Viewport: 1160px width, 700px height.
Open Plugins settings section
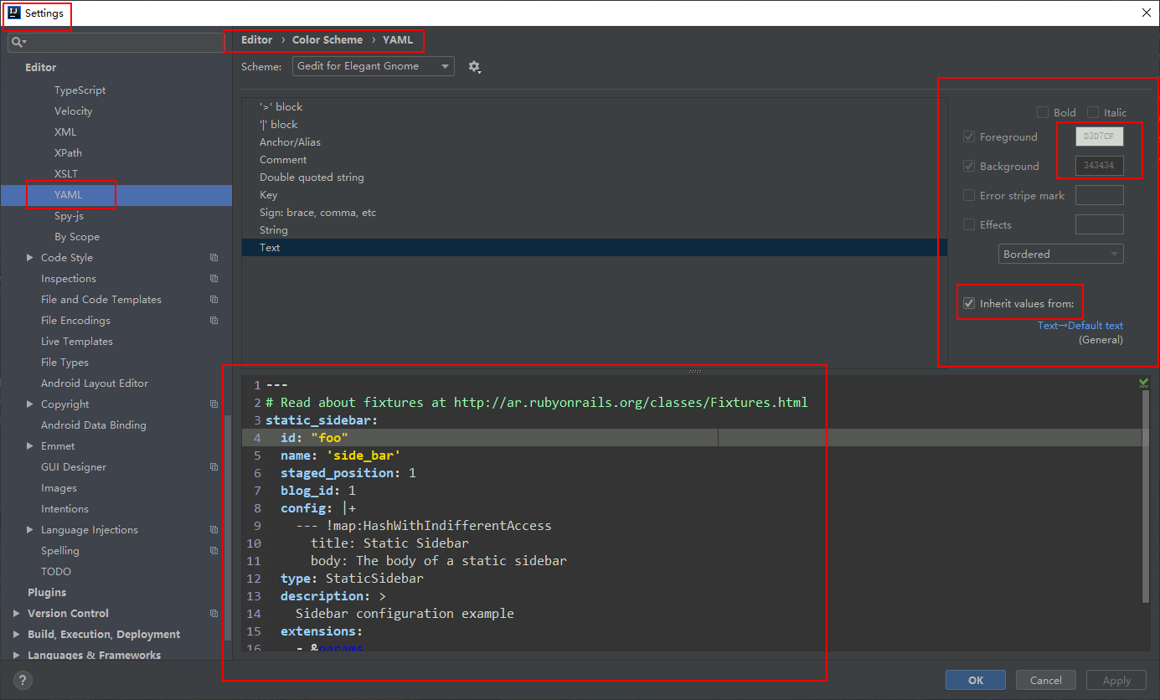(x=47, y=593)
